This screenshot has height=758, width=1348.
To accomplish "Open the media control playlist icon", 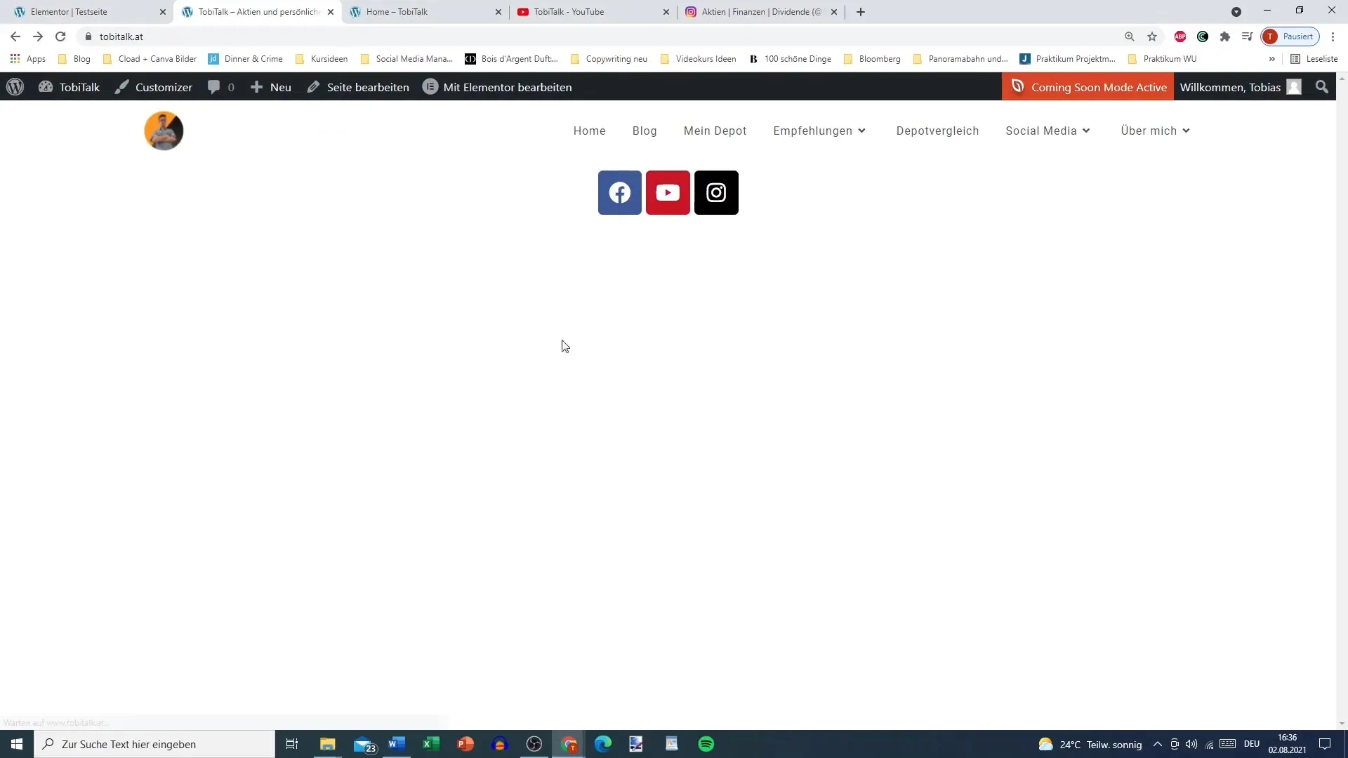I will 1247,36.
